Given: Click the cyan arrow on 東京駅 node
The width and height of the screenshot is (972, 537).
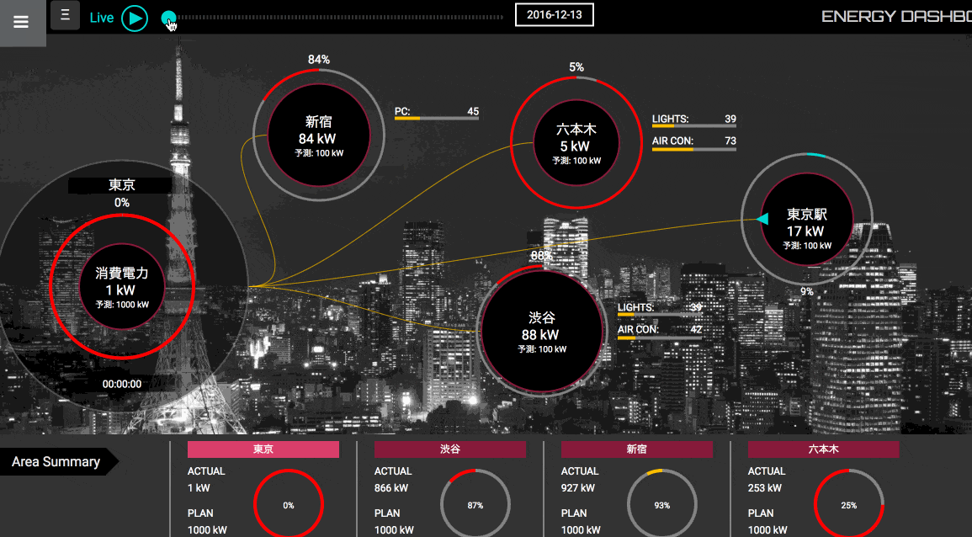Looking at the screenshot, I should 762,219.
